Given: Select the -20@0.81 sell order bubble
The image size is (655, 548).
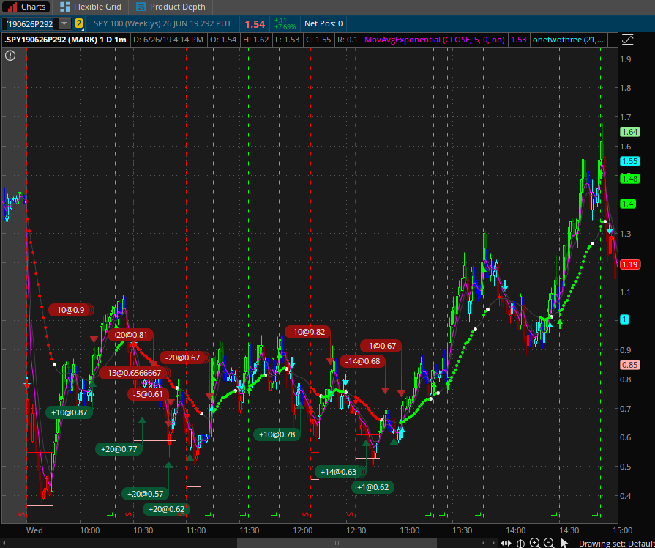Looking at the screenshot, I should tap(131, 335).
